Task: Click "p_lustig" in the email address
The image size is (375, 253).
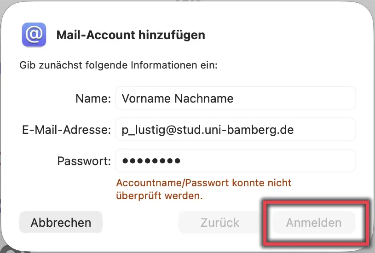Action: [140, 130]
